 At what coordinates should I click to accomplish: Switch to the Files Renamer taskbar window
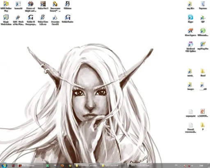tap(30, 166)
